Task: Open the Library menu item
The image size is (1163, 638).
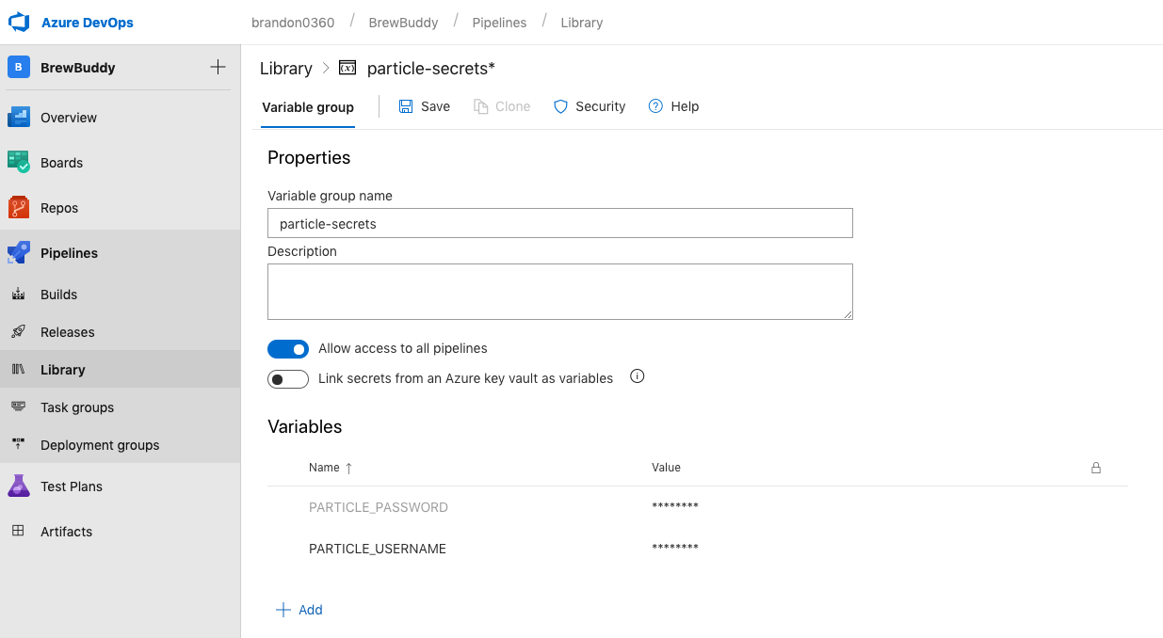Action: point(63,370)
